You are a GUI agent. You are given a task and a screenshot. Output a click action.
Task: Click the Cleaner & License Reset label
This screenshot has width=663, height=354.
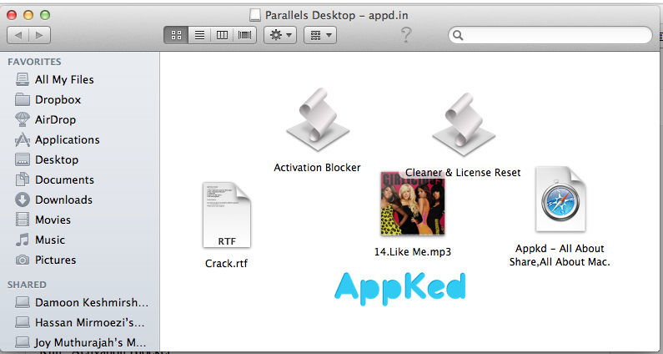[x=463, y=173]
